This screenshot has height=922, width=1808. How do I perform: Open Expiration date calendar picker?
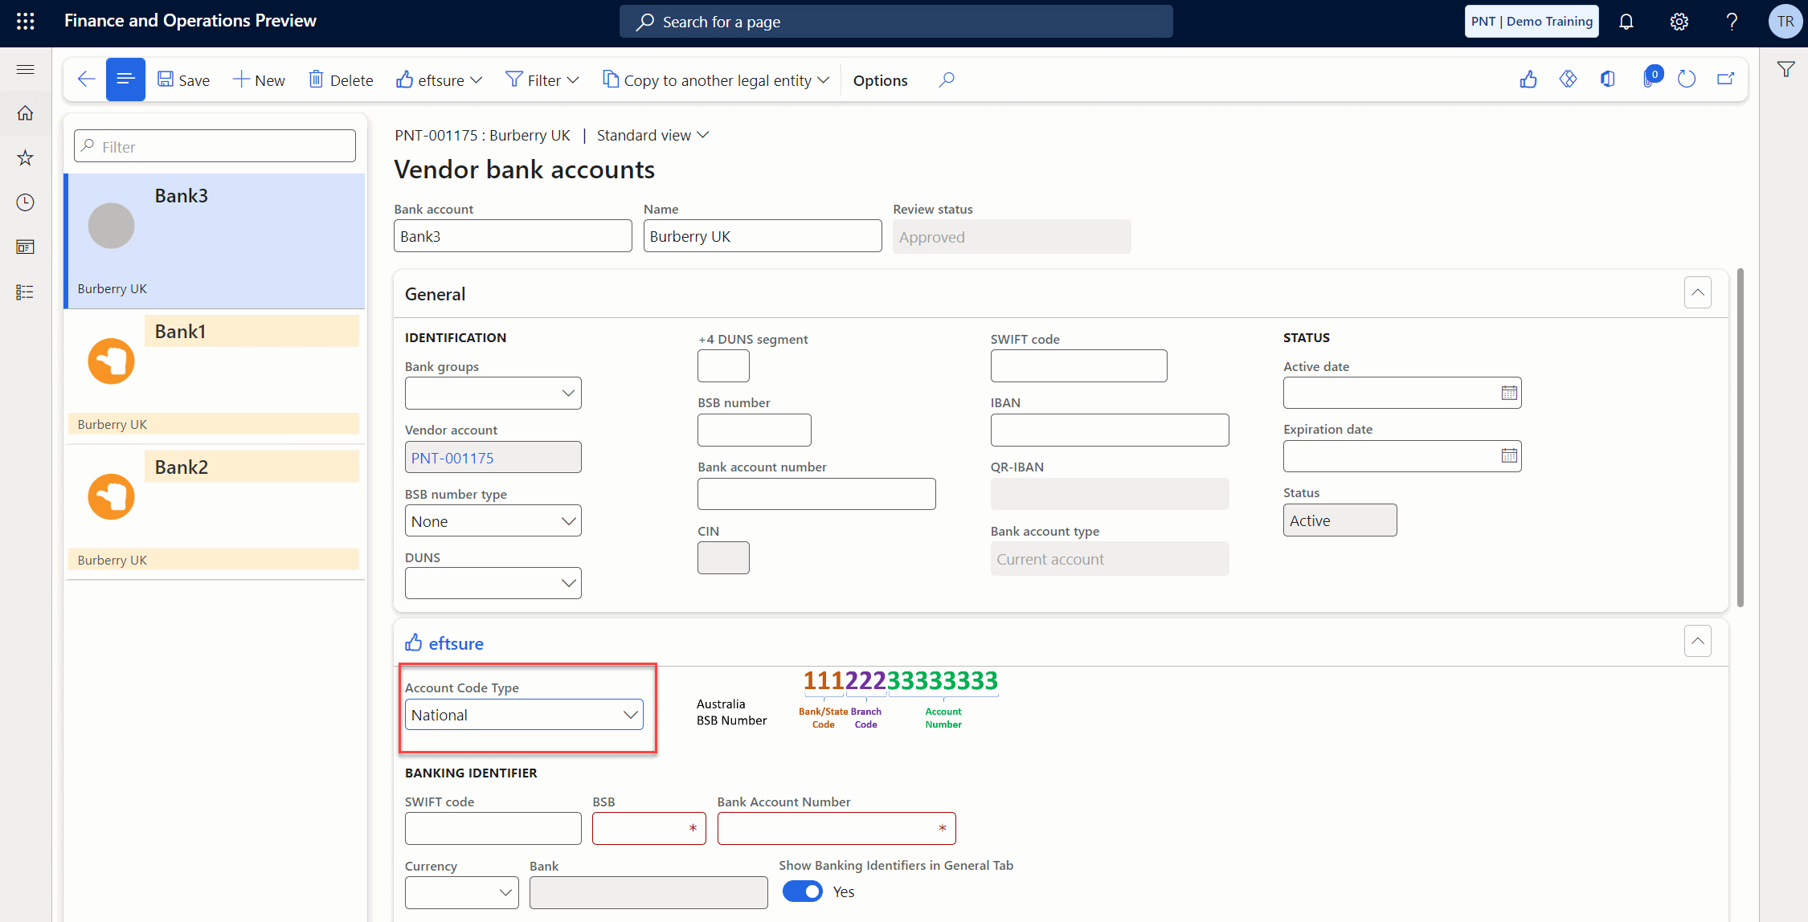[1509, 456]
